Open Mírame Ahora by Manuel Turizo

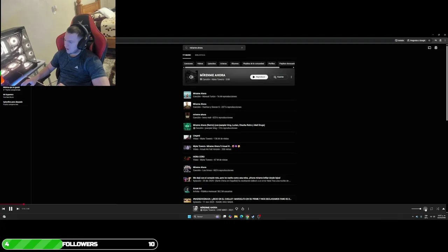(239, 95)
